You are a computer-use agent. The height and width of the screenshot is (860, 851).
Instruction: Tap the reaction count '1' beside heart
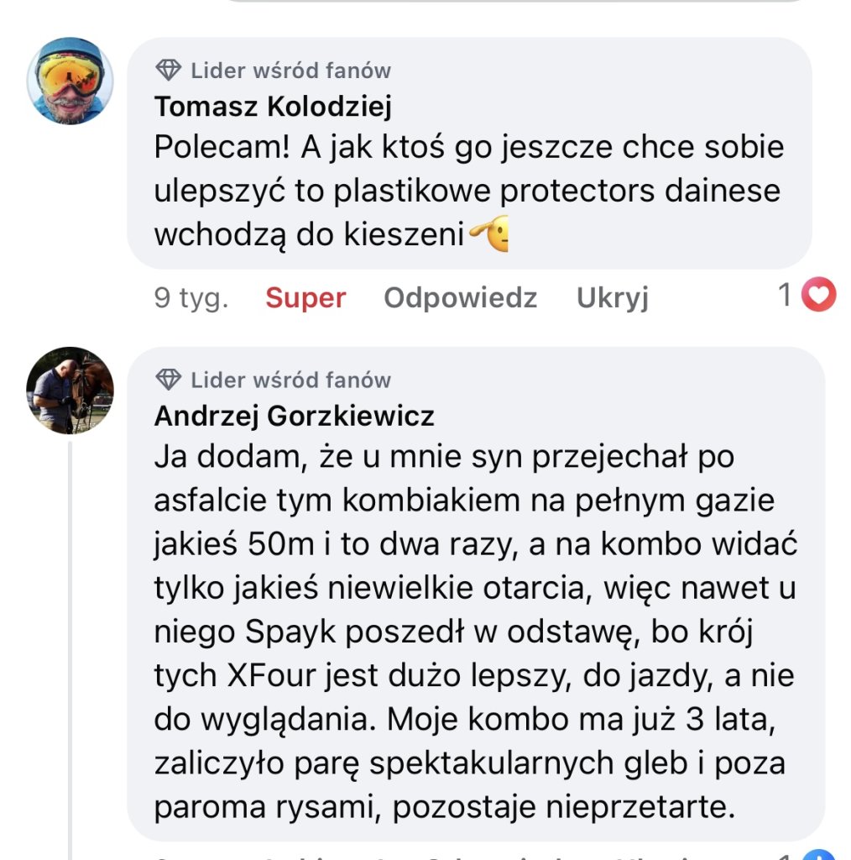786,295
